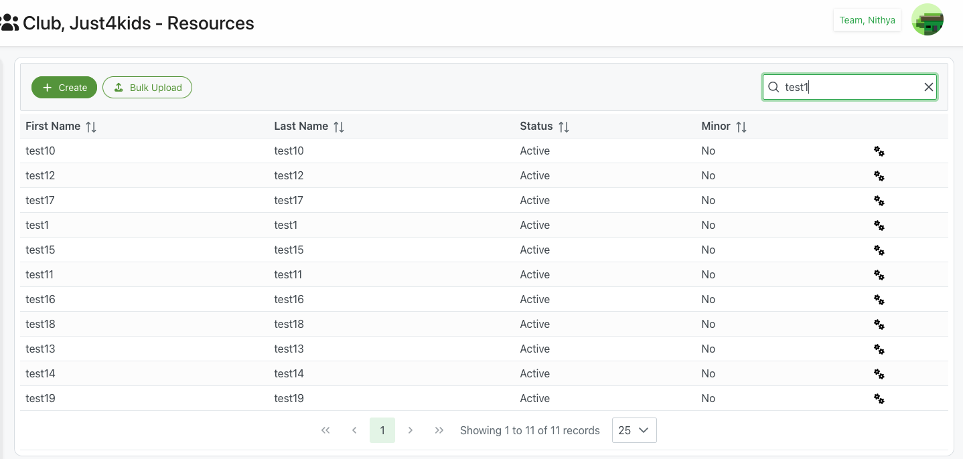
Task: Click the gears icon for test17 row
Action: pyautogui.click(x=879, y=201)
